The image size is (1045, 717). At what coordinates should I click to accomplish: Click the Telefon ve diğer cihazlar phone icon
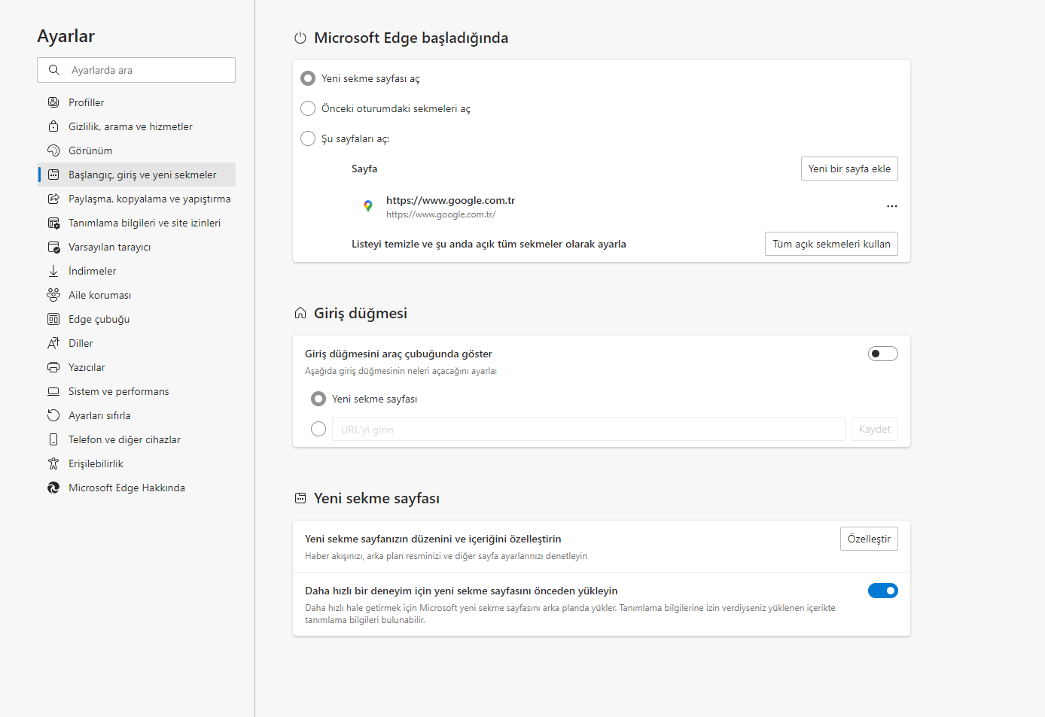53,439
